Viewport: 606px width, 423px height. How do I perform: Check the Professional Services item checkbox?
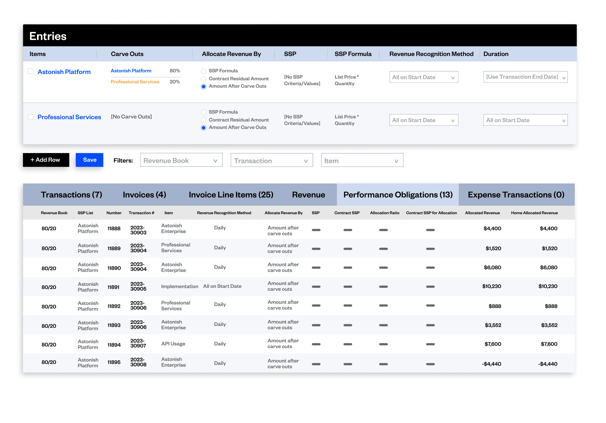coord(31,117)
